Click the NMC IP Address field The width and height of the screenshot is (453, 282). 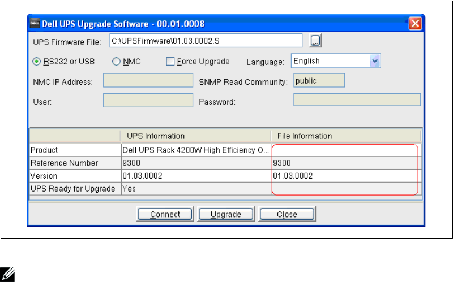(148, 80)
